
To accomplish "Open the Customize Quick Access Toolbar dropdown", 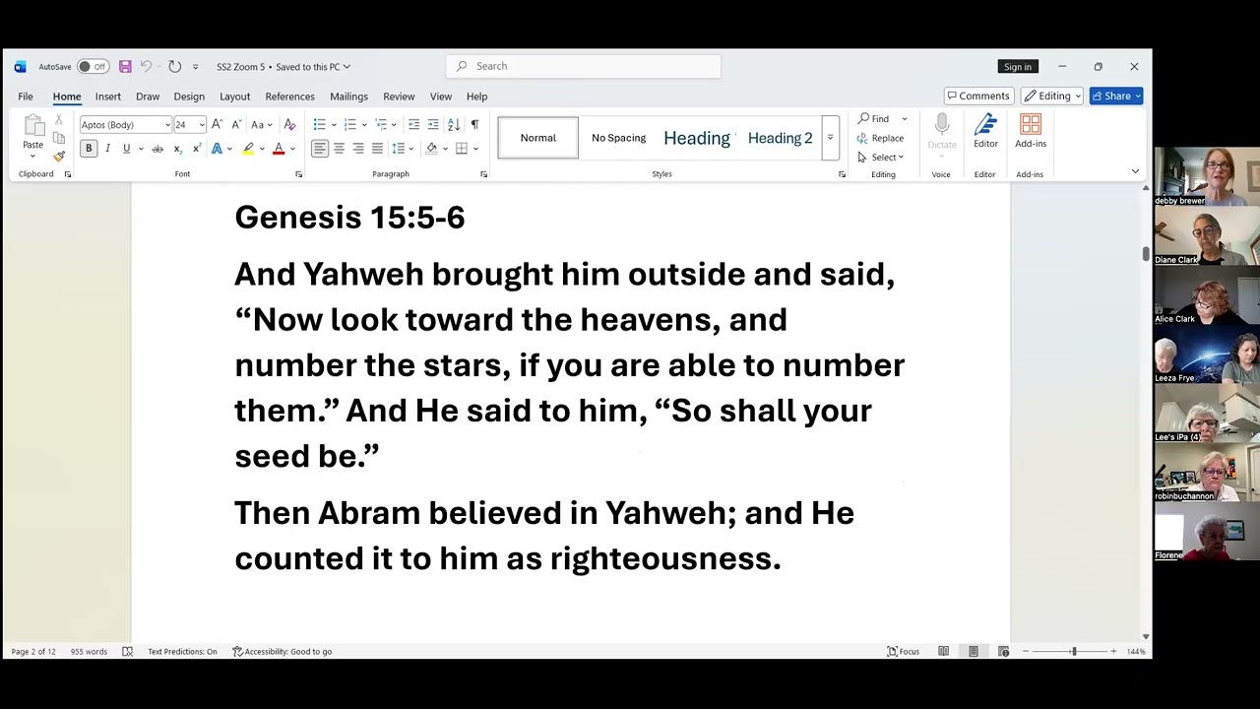I will (x=195, y=67).
